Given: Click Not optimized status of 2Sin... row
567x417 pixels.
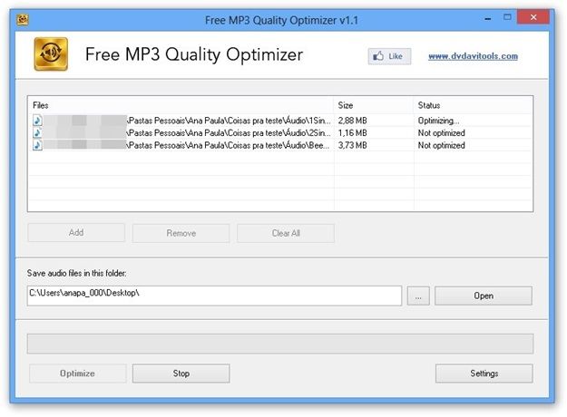Looking at the screenshot, I should (442, 132).
